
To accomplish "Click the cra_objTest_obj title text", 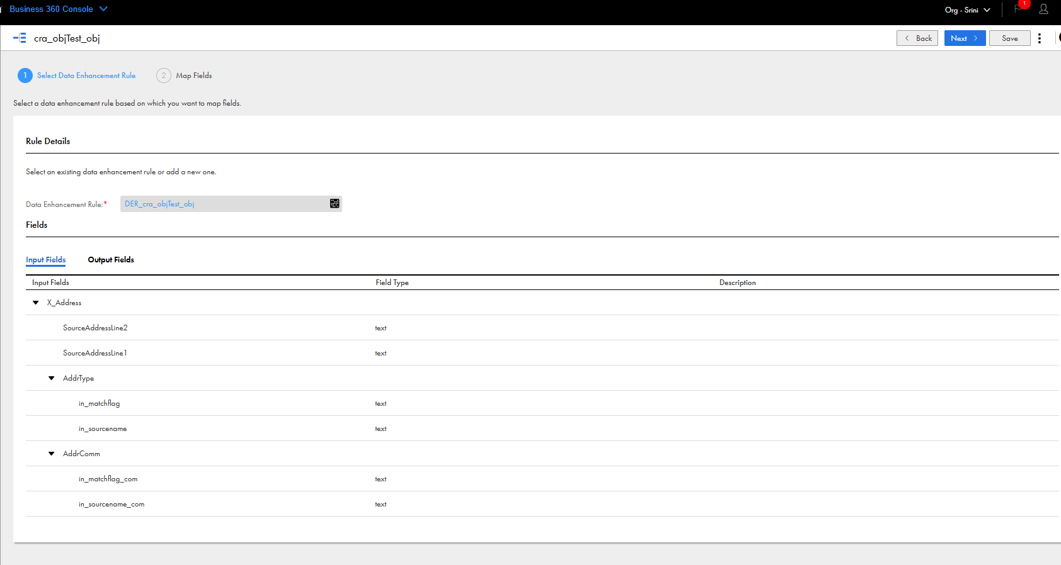I will click(x=67, y=38).
